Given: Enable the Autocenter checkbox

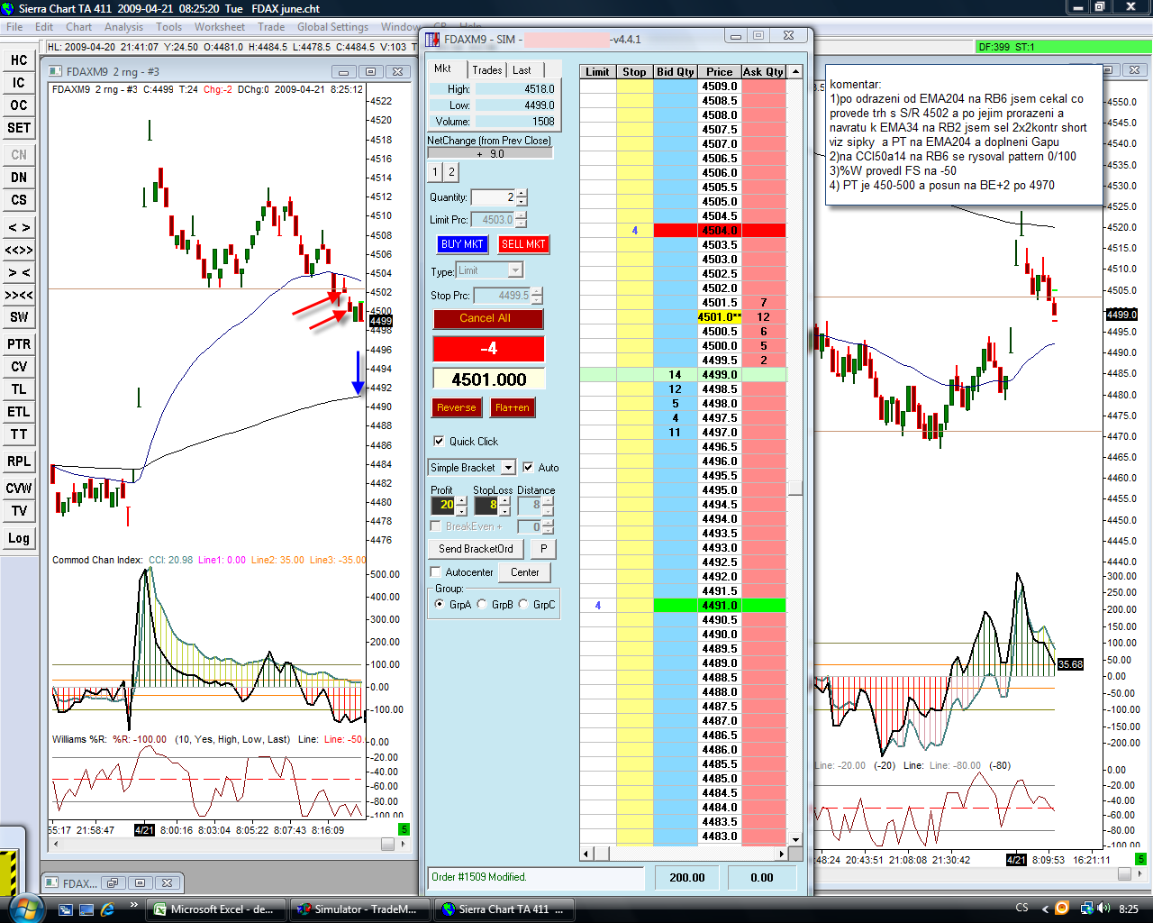Looking at the screenshot, I should [436, 572].
